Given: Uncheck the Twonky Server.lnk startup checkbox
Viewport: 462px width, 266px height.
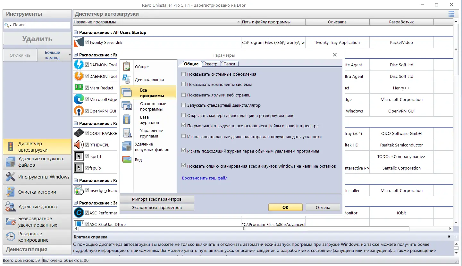Looking at the screenshot, I should tap(87, 42).
